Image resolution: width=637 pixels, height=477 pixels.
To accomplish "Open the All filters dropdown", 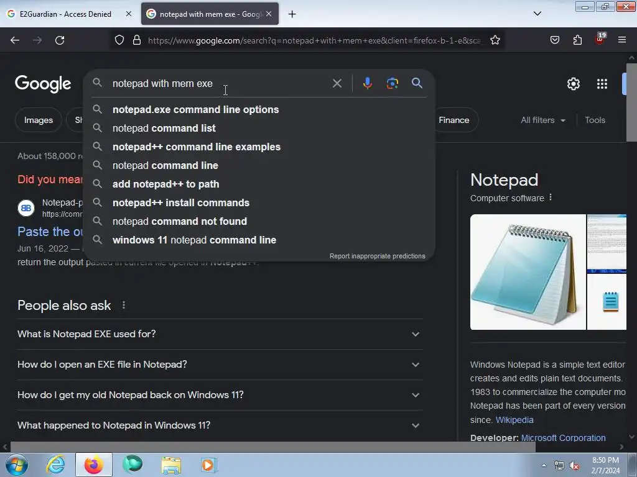I will pyautogui.click(x=542, y=120).
